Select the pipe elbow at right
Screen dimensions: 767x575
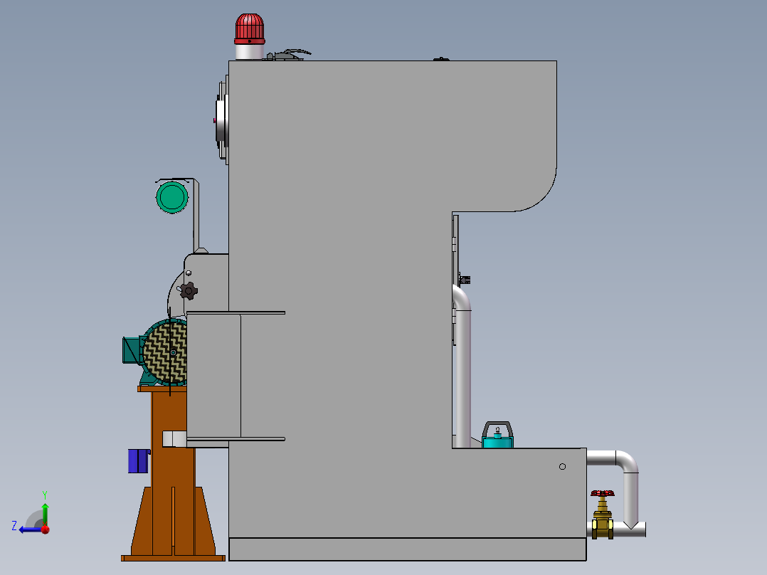click(627, 461)
